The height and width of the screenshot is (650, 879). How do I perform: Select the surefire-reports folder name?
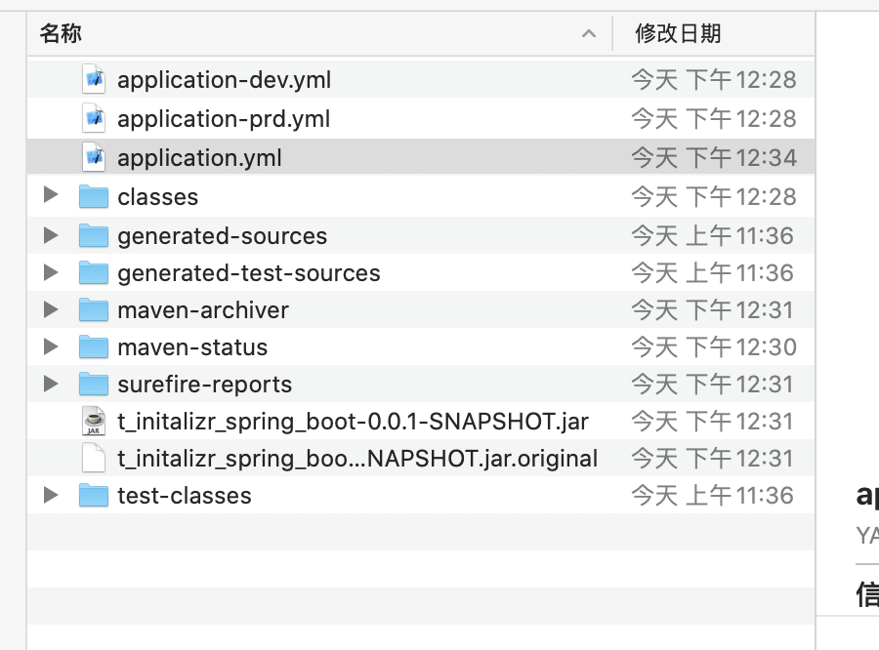(x=204, y=384)
